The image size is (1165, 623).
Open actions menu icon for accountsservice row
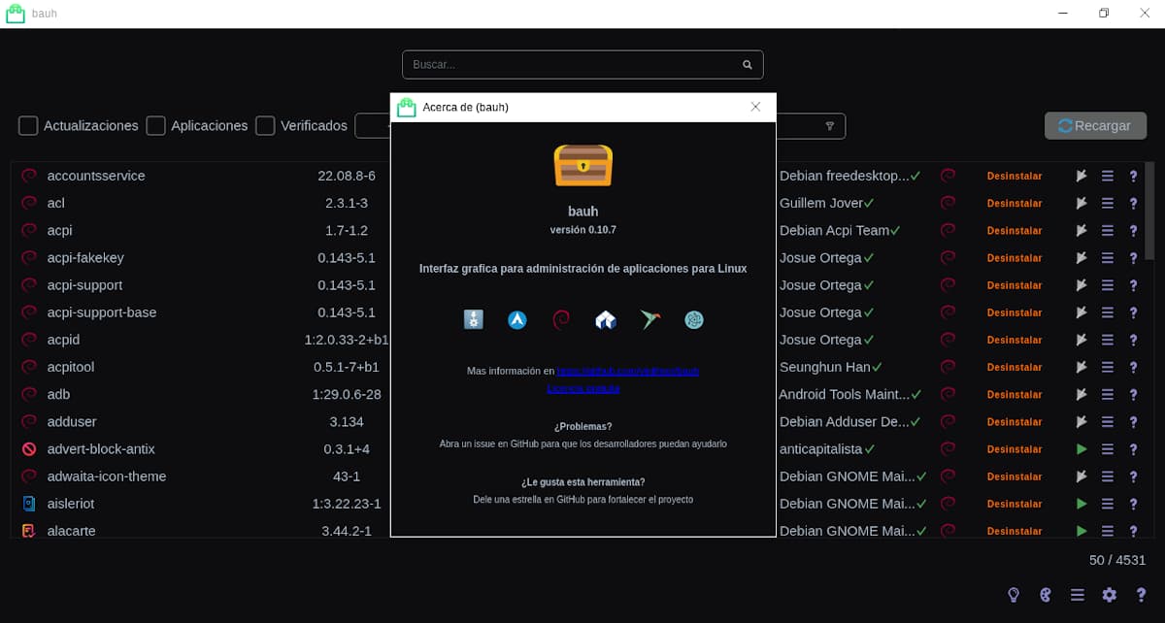click(x=1107, y=176)
